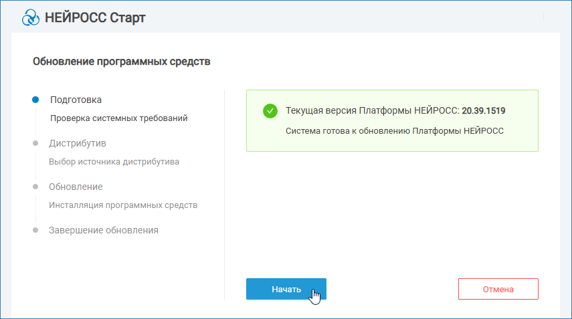
Task: Click the green checkmark success icon
Action: (x=270, y=111)
